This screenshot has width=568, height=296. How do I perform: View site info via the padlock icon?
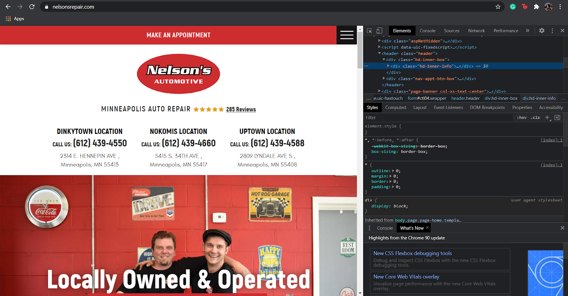[x=47, y=7]
